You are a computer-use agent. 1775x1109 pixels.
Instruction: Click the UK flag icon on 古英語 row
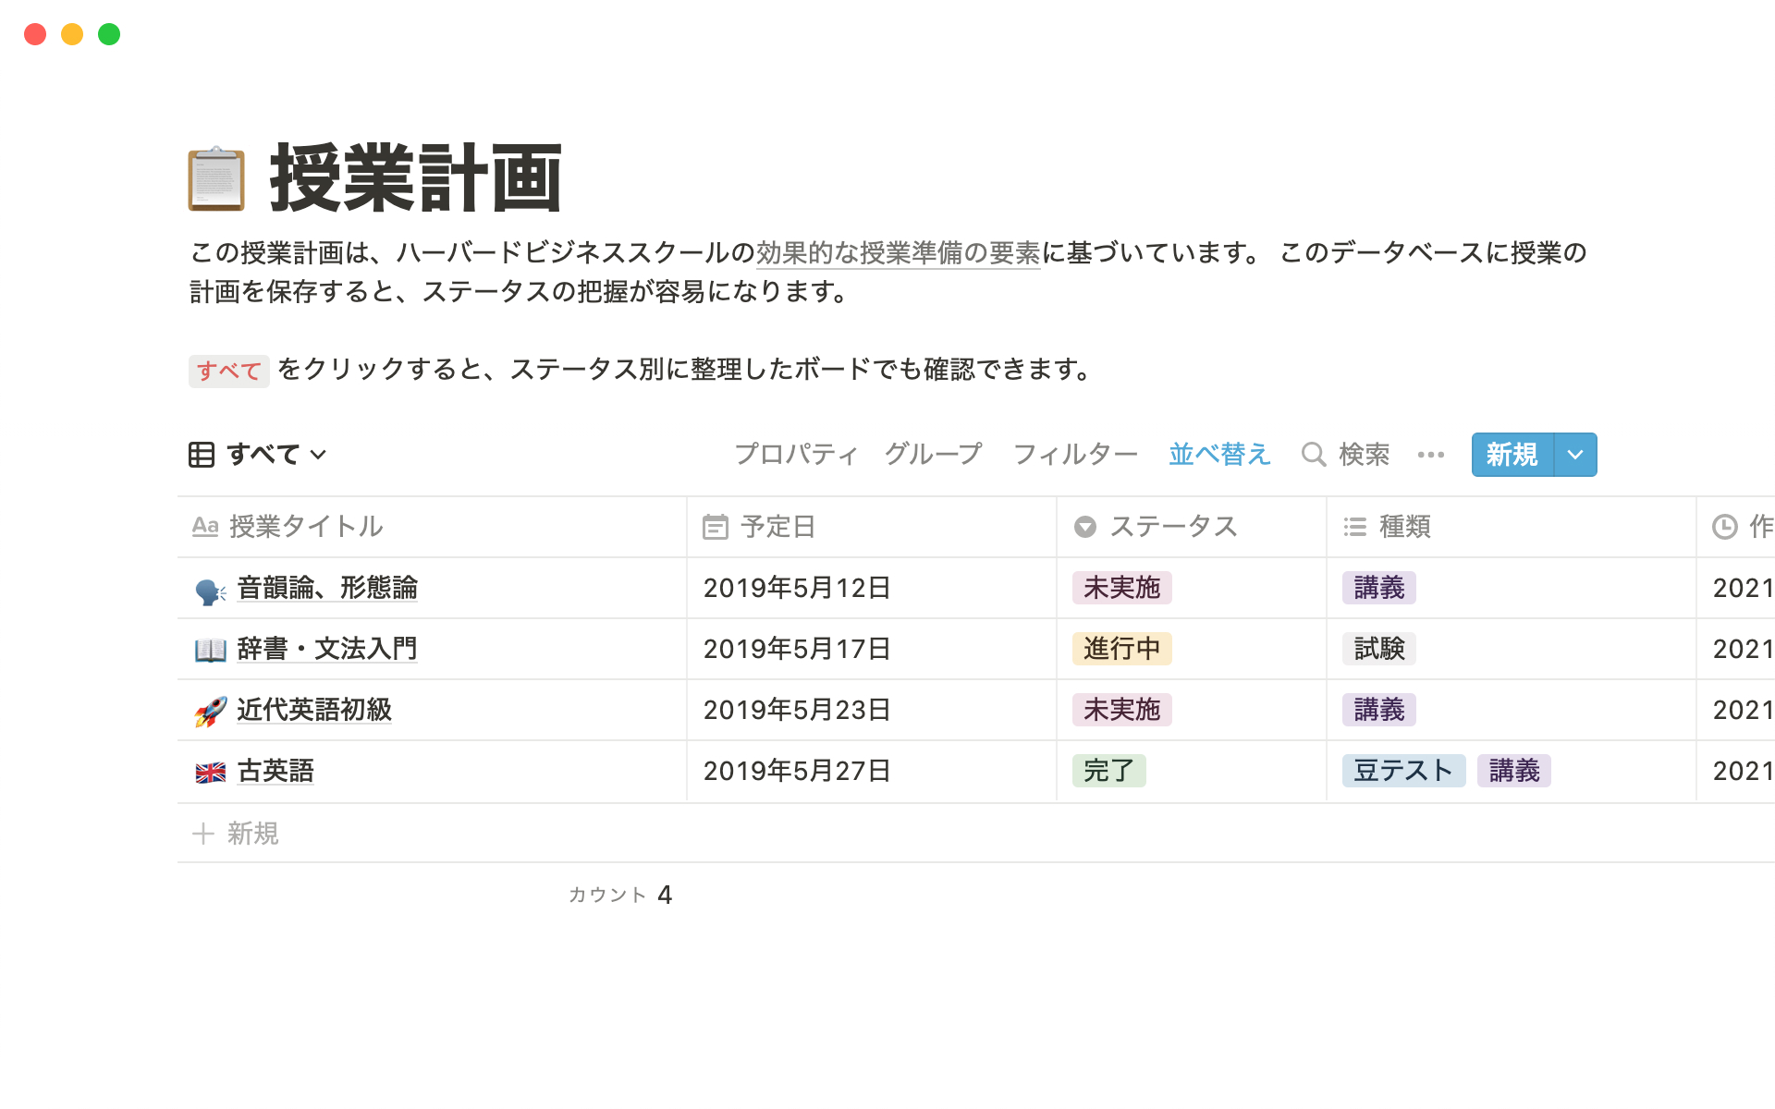pos(211,772)
